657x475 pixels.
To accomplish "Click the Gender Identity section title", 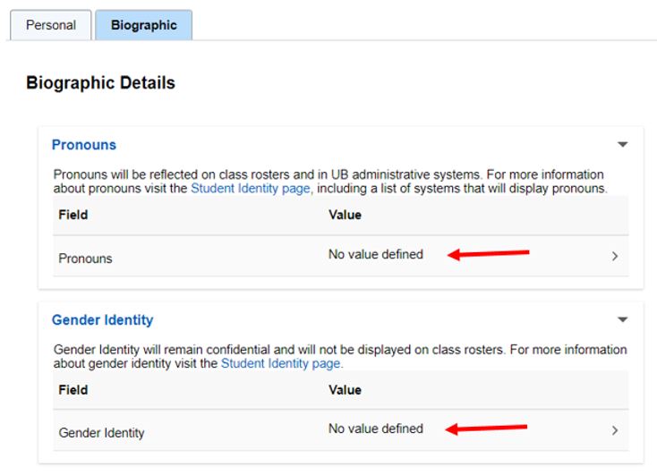I will 102,319.
